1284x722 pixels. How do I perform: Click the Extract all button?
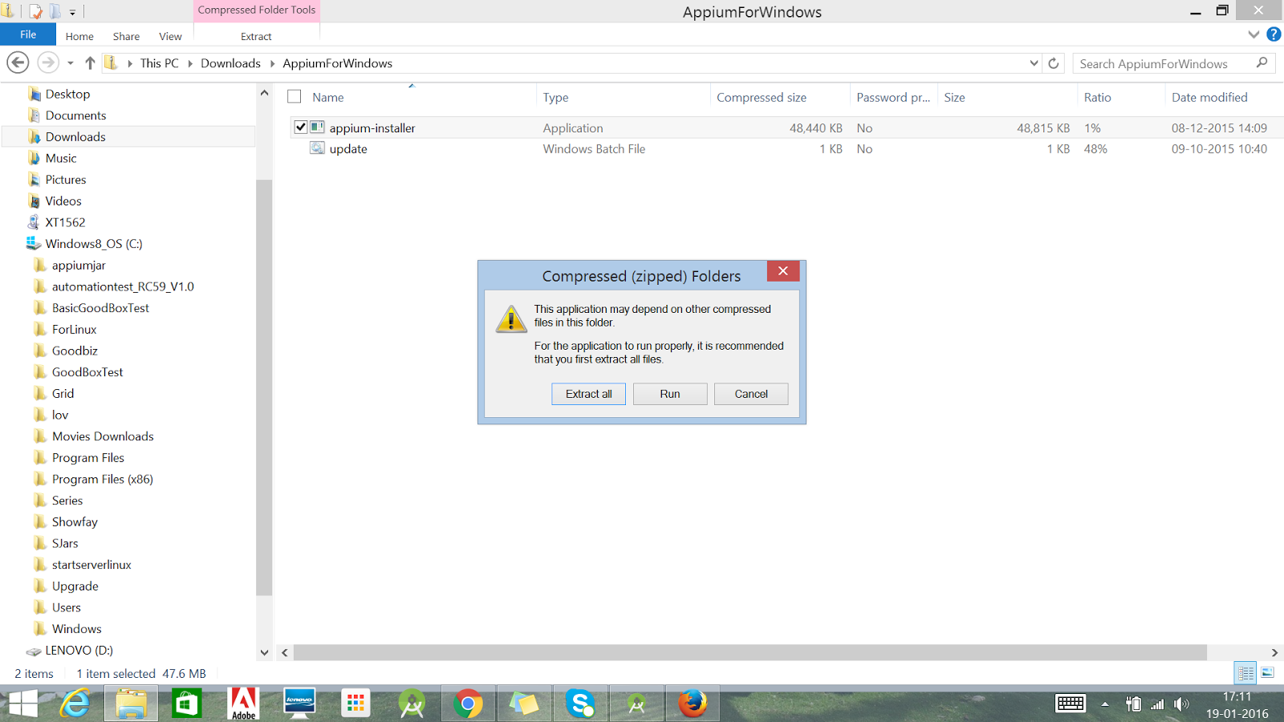pyautogui.click(x=588, y=394)
